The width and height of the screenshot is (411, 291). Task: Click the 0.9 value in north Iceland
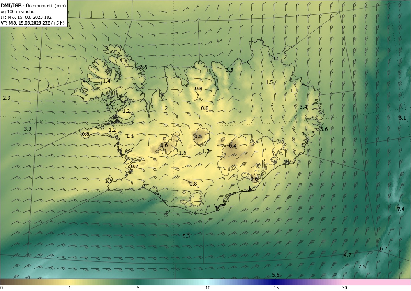click(199, 89)
